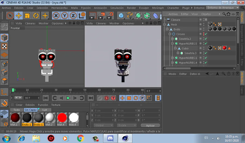Screen dimensions: 245x143
Task: Expand the Simetría.3 node
Action: [178, 53]
